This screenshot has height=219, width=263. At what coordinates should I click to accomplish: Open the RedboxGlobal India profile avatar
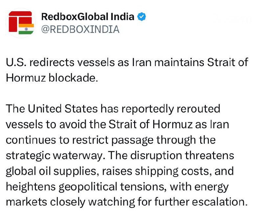[21, 23]
